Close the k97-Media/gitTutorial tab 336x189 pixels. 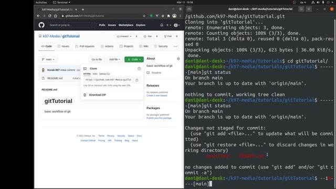click(x=76, y=9)
